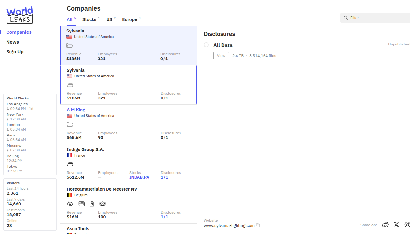
Task: Click the 18,057 last month visitor count
Action: point(14,215)
